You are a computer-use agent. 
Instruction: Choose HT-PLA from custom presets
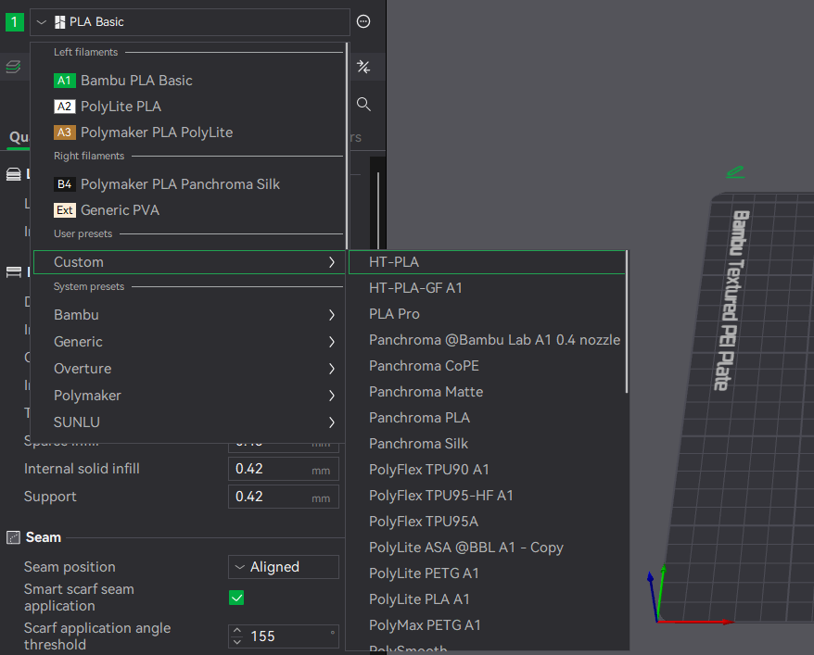(394, 262)
